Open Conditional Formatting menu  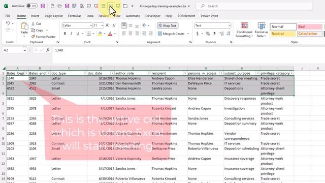pos(244,30)
